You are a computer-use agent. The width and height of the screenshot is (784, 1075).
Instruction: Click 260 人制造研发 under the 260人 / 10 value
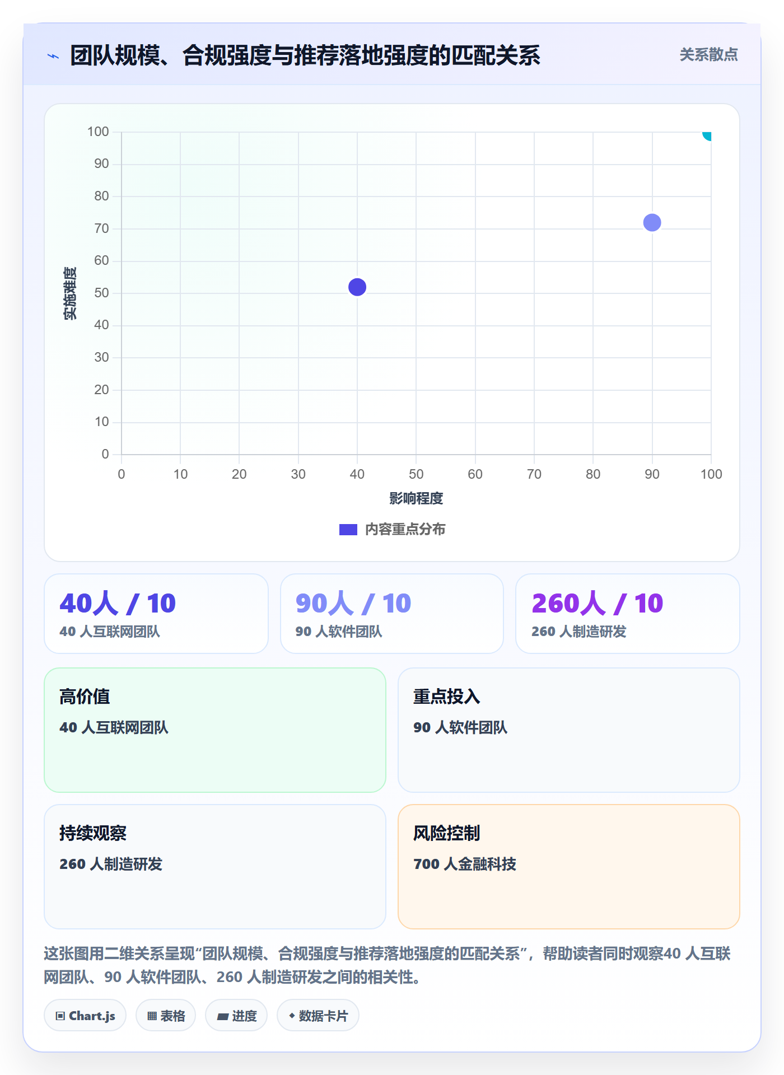tap(578, 632)
